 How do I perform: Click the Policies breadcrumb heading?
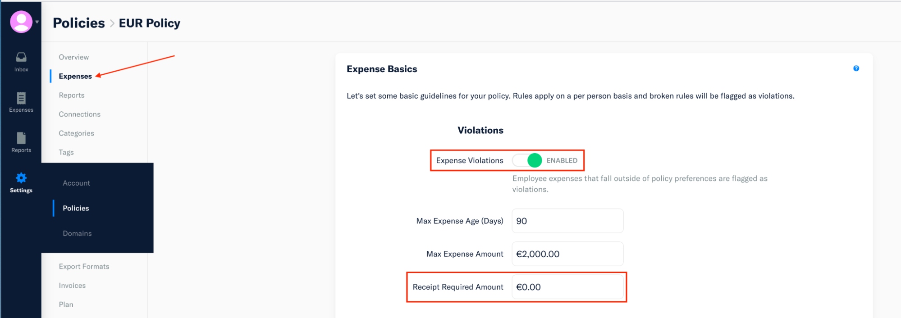point(79,23)
